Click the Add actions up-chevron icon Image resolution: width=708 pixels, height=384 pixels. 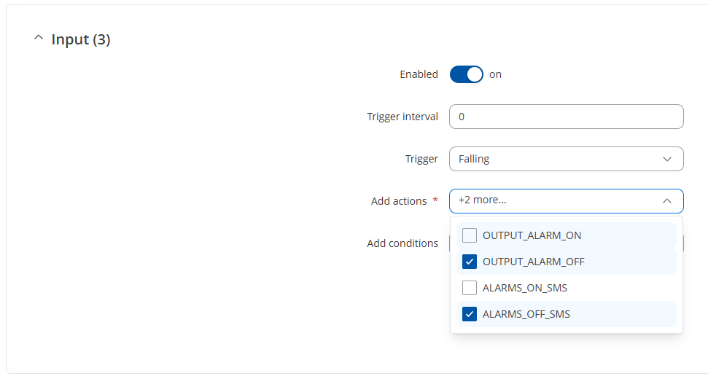(666, 201)
